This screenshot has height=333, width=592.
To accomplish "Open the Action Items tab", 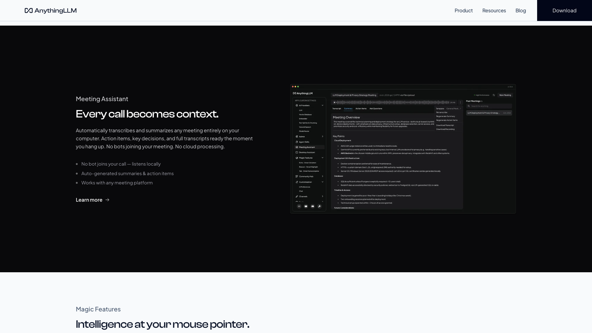I will click(x=361, y=109).
